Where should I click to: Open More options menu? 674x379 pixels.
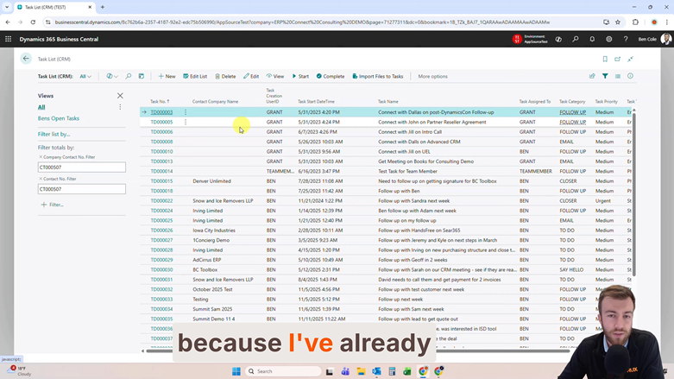click(433, 76)
